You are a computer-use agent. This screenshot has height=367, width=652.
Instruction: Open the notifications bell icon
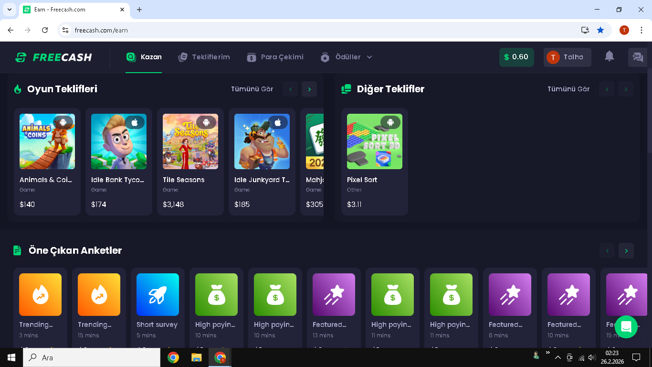(x=609, y=57)
